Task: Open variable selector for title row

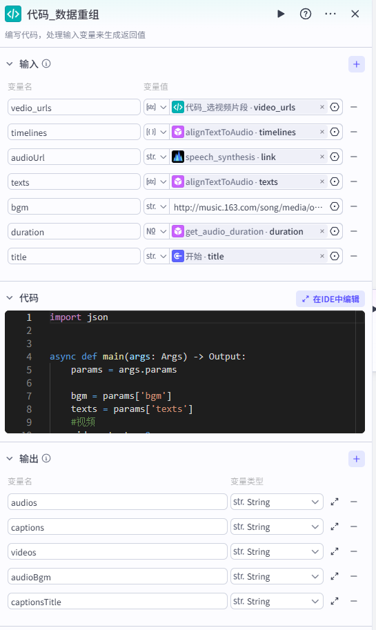Action: point(335,256)
